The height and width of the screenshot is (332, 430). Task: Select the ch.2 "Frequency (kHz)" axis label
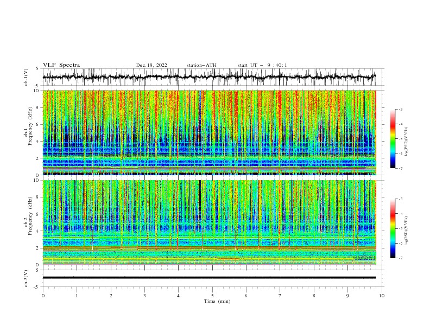(30, 215)
